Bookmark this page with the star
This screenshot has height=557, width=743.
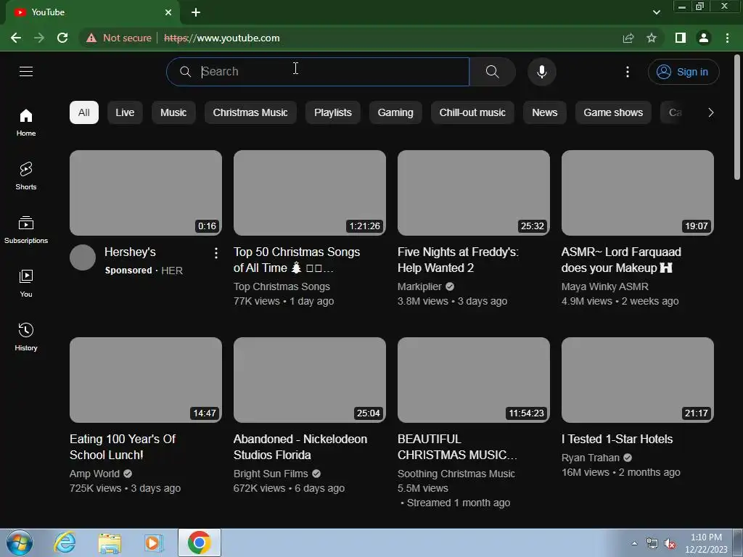652,38
